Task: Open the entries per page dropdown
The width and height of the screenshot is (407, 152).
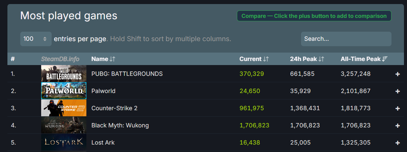Action: coord(36,39)
